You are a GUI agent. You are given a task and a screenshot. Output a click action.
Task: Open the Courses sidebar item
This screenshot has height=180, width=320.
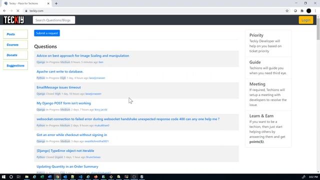tap(15, 44)
